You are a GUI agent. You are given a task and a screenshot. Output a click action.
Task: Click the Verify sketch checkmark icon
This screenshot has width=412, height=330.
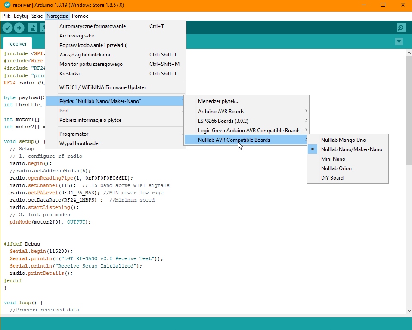7,28
